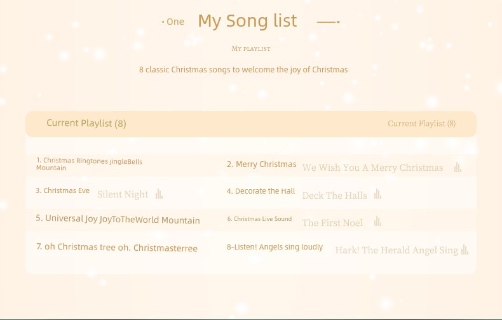Click the left Current Playlist (8) header
Screen dimensions: 502x320
[x=86, y=123]
